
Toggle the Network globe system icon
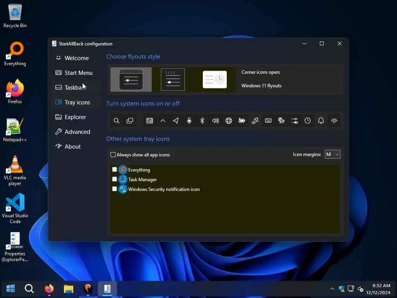pyautogui.click(x=229, y=121)
